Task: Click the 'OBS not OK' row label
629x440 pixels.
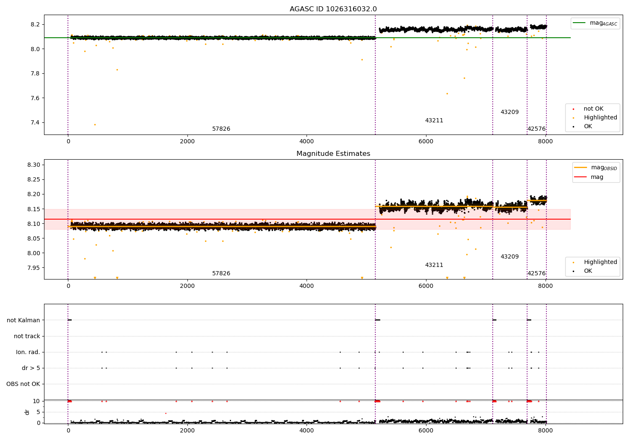Action: pos(23,384)
